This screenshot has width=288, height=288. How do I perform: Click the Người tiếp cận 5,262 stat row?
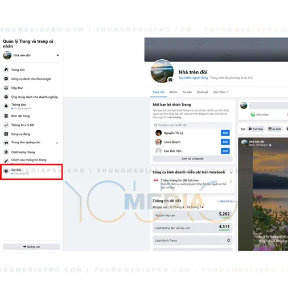point(192,215)
